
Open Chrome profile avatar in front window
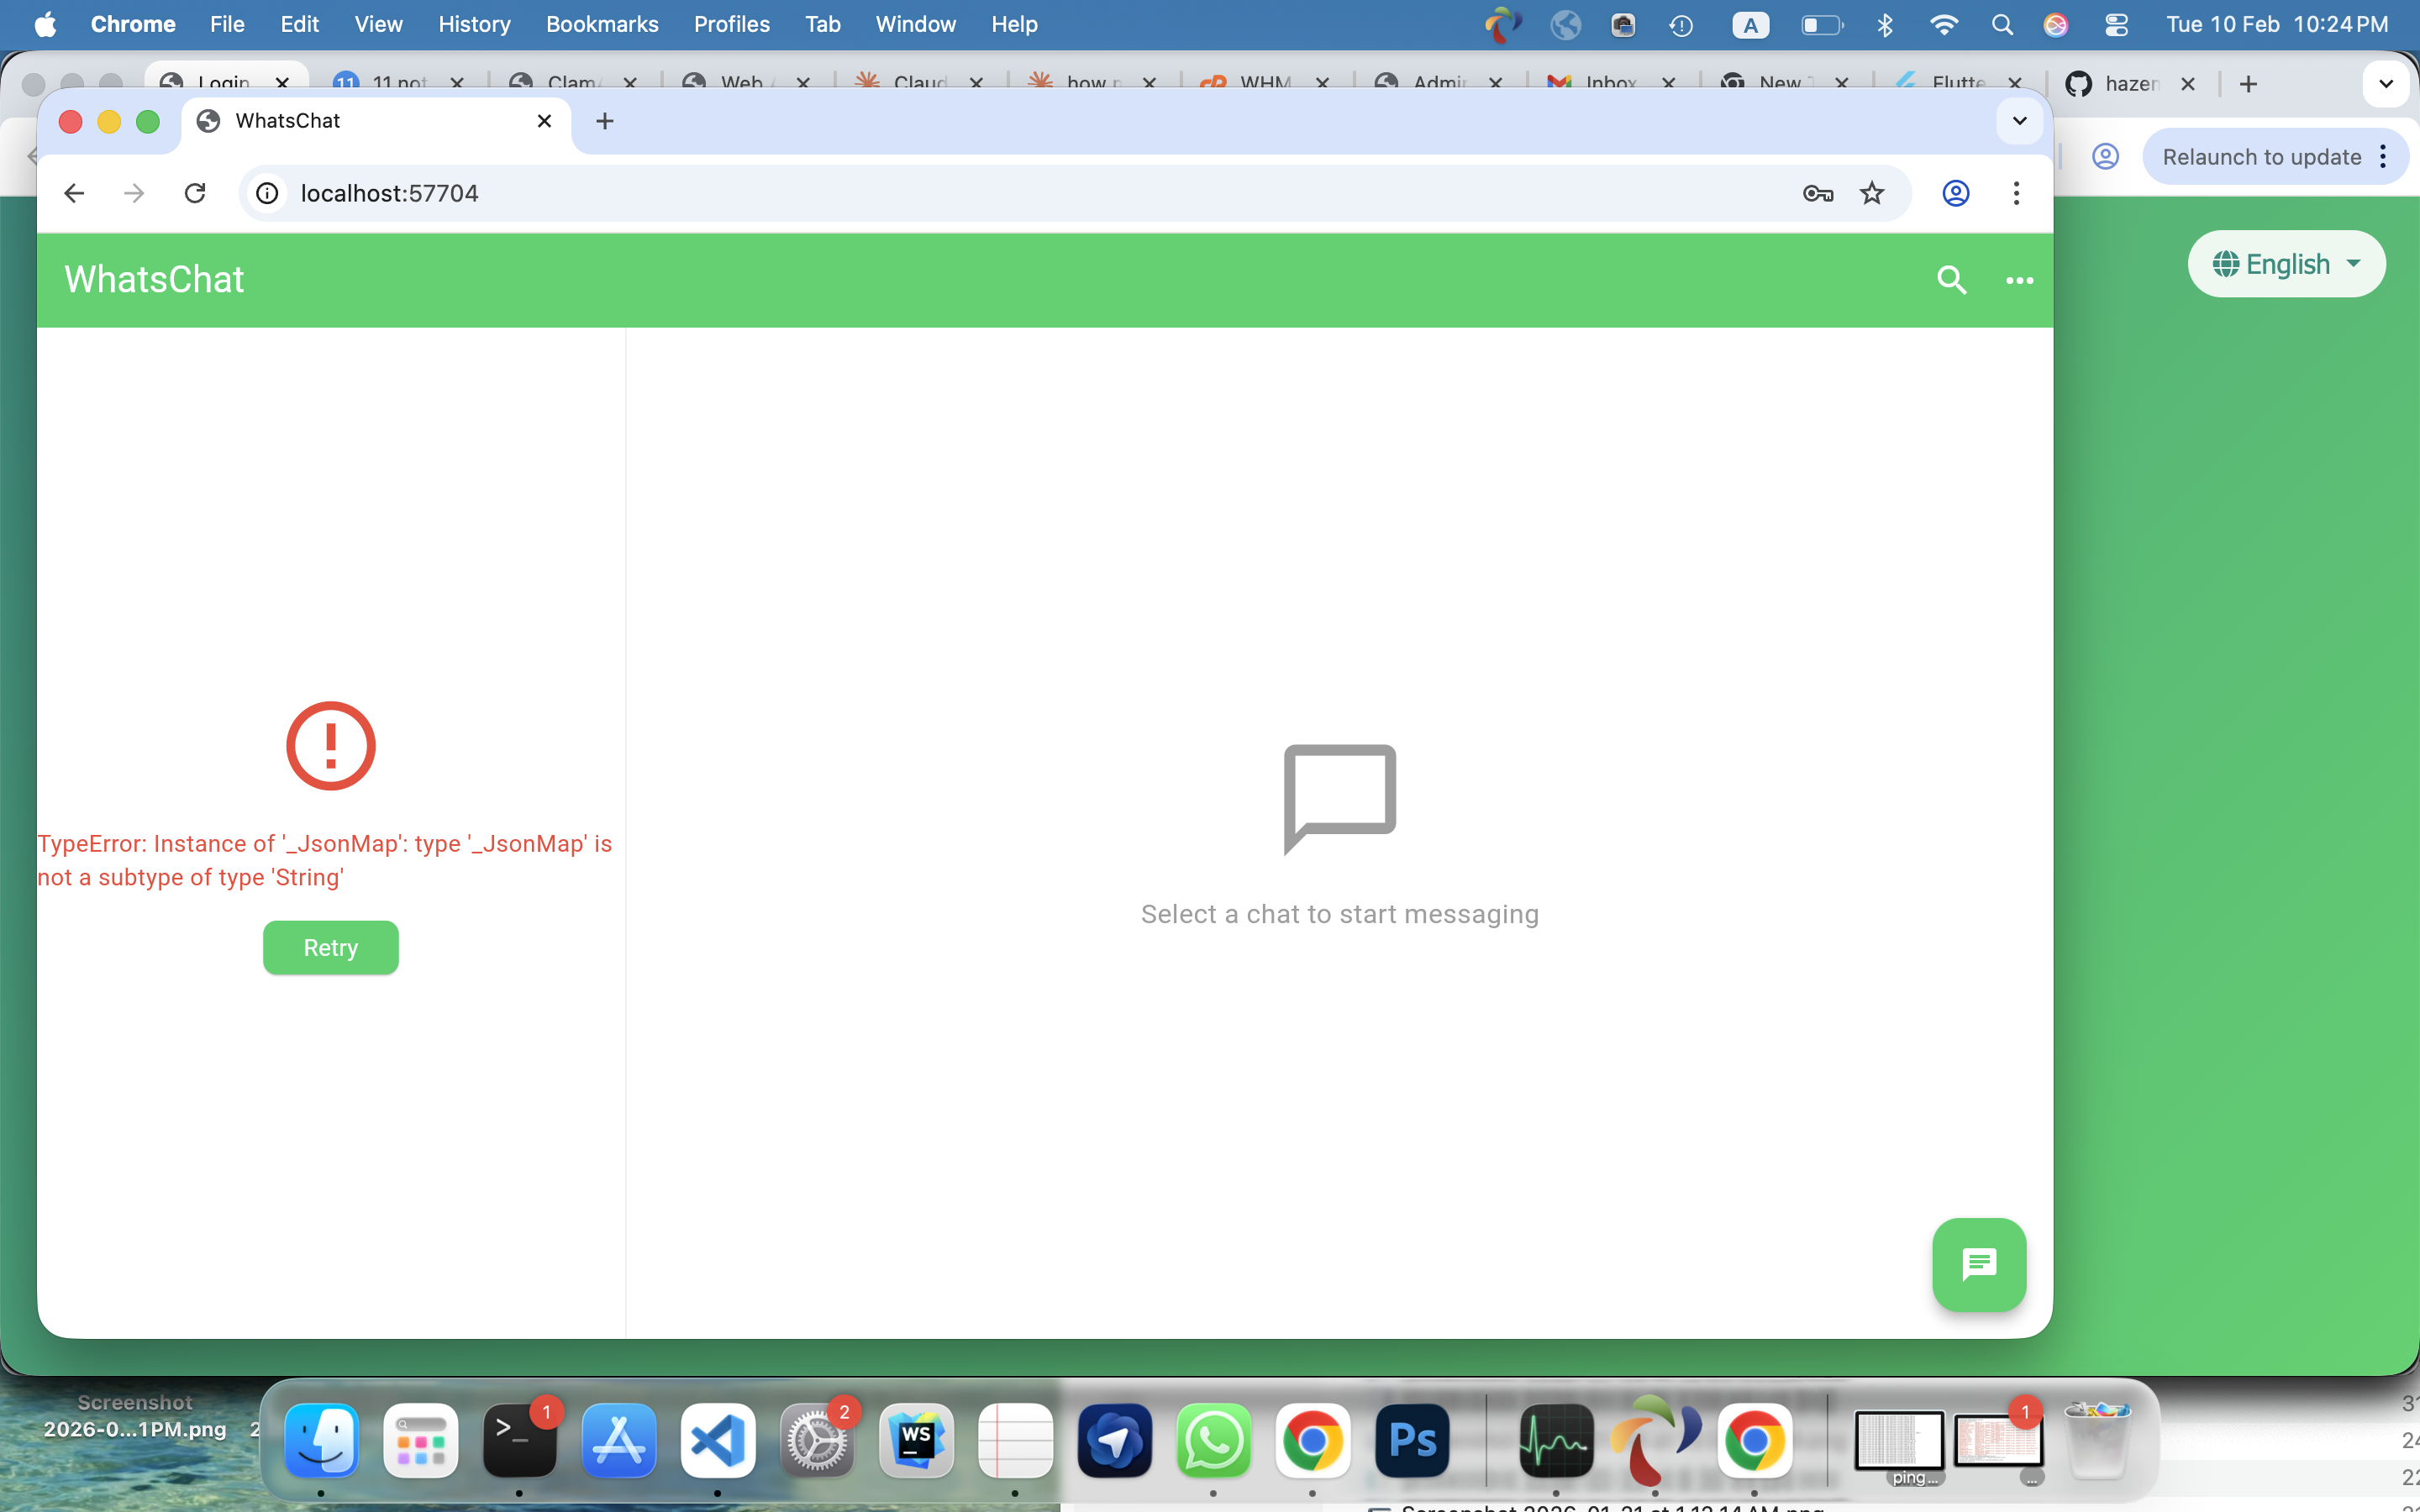pyautogui.click(x=1955, y=193)
